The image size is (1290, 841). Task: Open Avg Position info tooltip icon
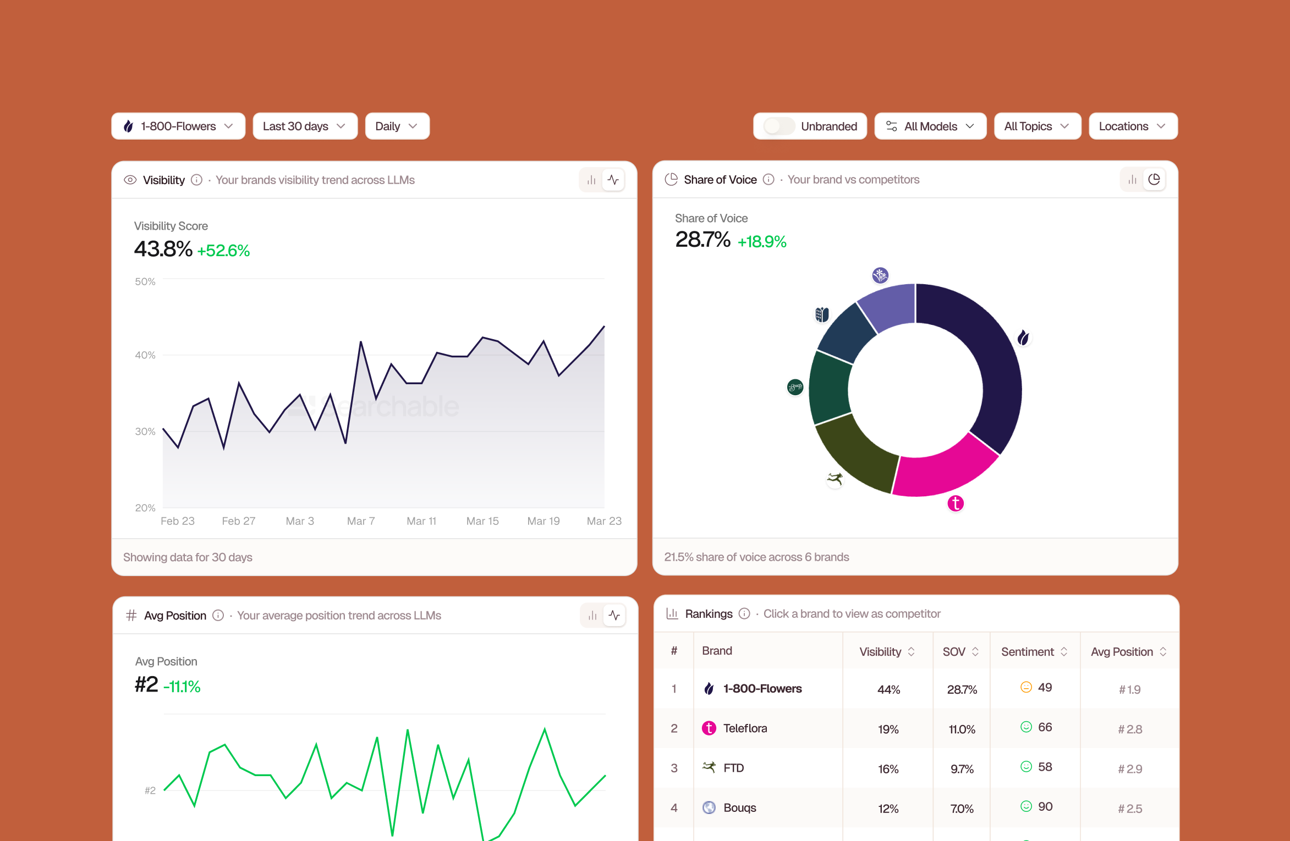point(218,616)
